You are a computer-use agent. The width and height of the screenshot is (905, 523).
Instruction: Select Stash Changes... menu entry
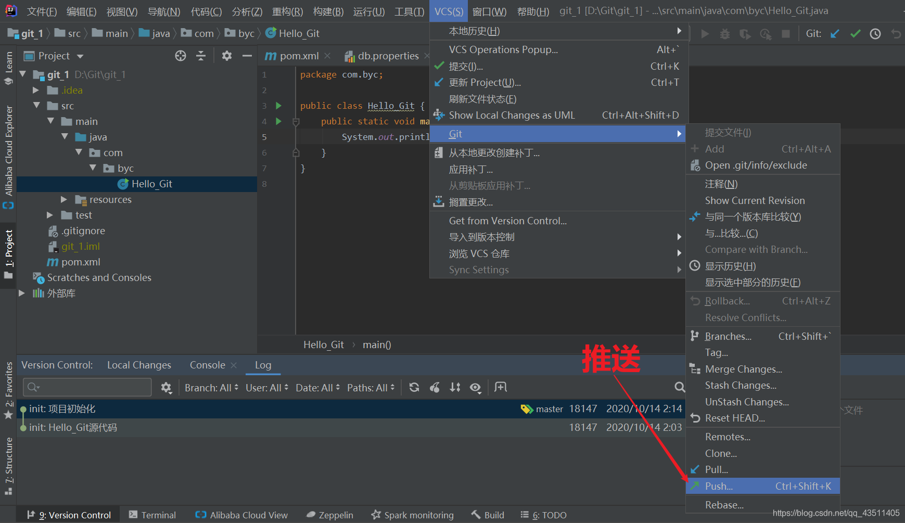[x=741, y=386]
